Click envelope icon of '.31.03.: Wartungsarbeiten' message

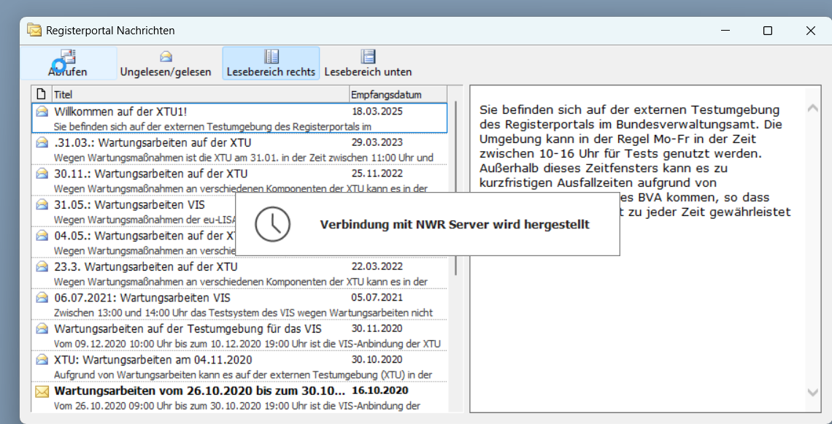(42, 143)
